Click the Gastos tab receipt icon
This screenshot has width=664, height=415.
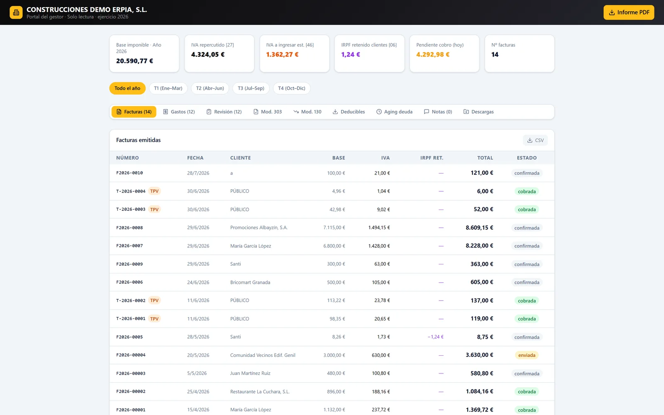click(x=166, y=112)
